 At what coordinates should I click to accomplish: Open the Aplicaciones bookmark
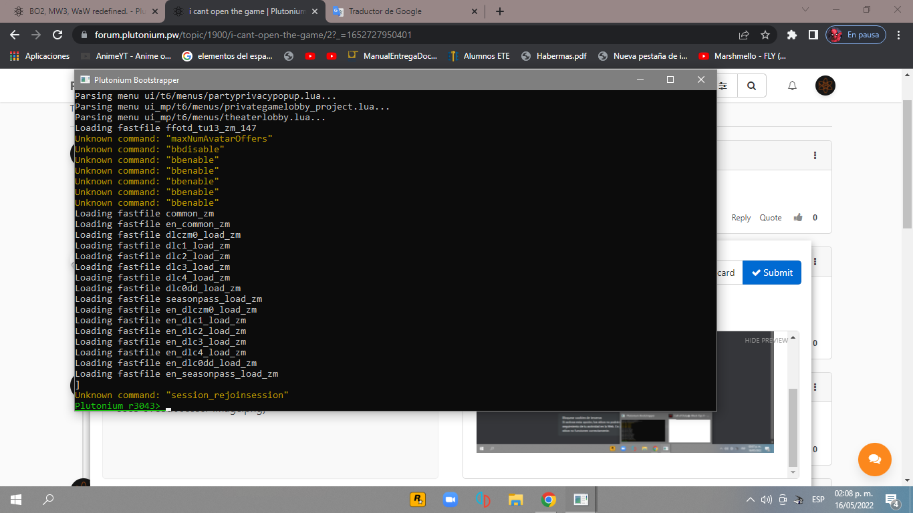click(x=40, y=56)
